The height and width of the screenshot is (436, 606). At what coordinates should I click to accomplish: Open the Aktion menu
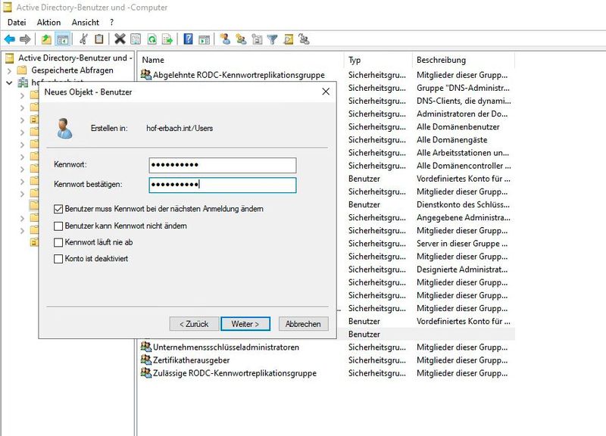click(x=48, y=22)
